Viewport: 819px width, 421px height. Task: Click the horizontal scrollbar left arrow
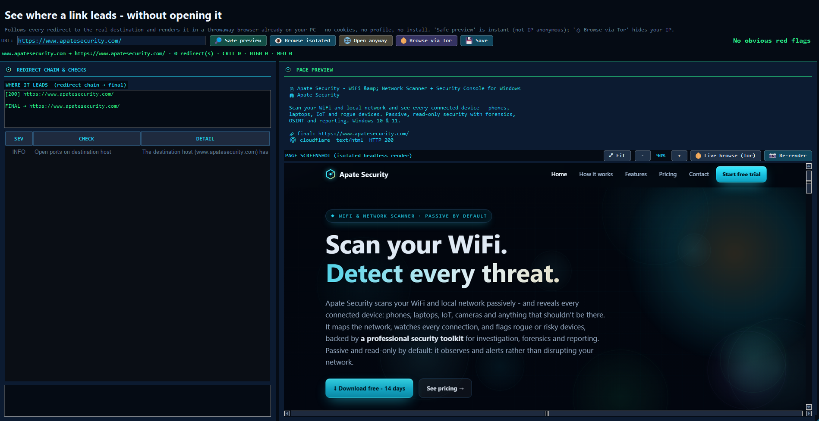click(x=287, y=413)
